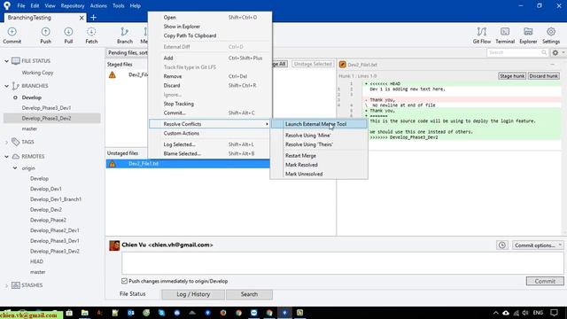Choose Discard in context menu
567x319 pixels.
(210, 85)
